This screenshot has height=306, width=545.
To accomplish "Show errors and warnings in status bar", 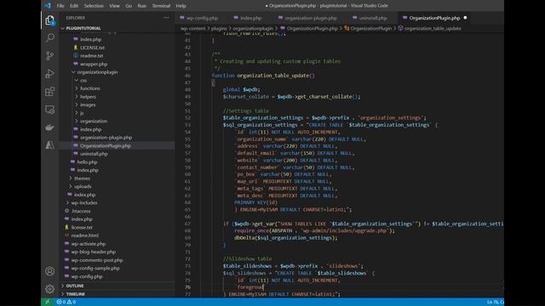I will [x=66, y=302].
